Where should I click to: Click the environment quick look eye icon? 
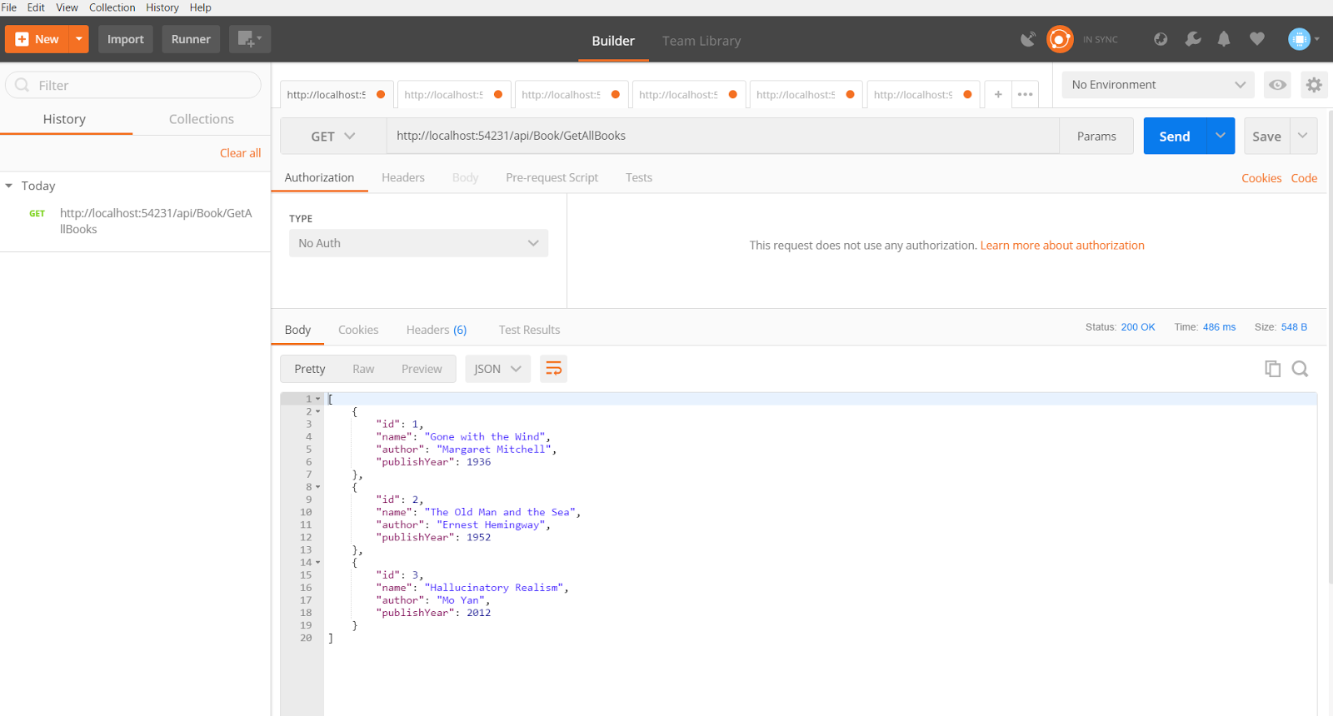click(1277, 85)
